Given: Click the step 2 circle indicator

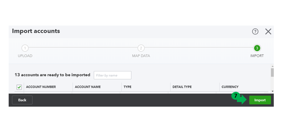Looking at the screenshot, I should click(x=141, y=48).
